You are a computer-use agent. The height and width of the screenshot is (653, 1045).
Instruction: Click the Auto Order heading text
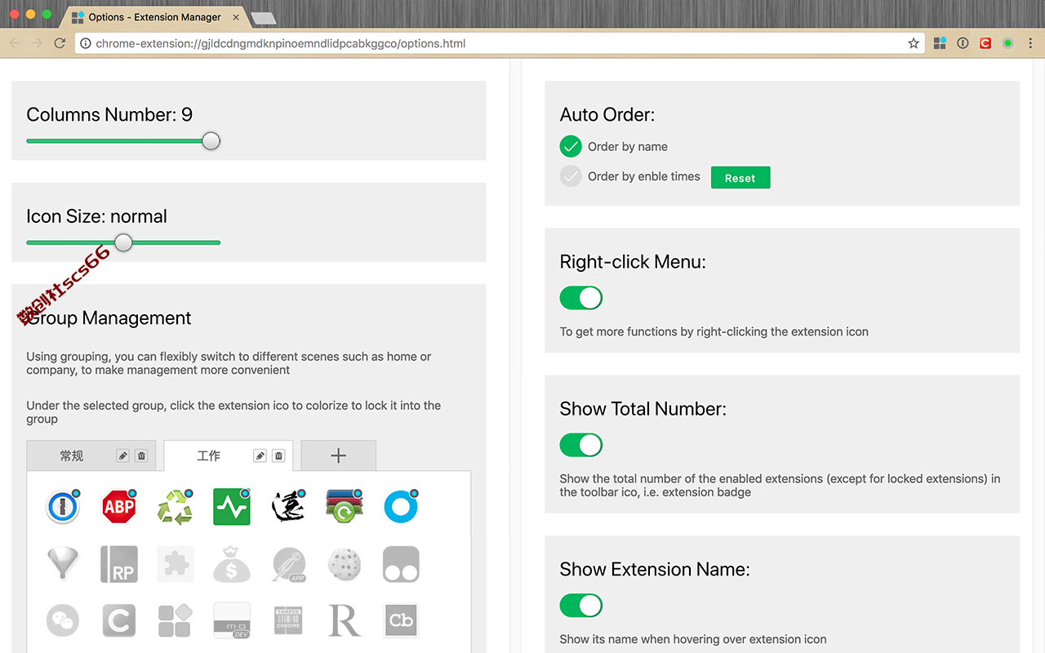click(607, 115)
